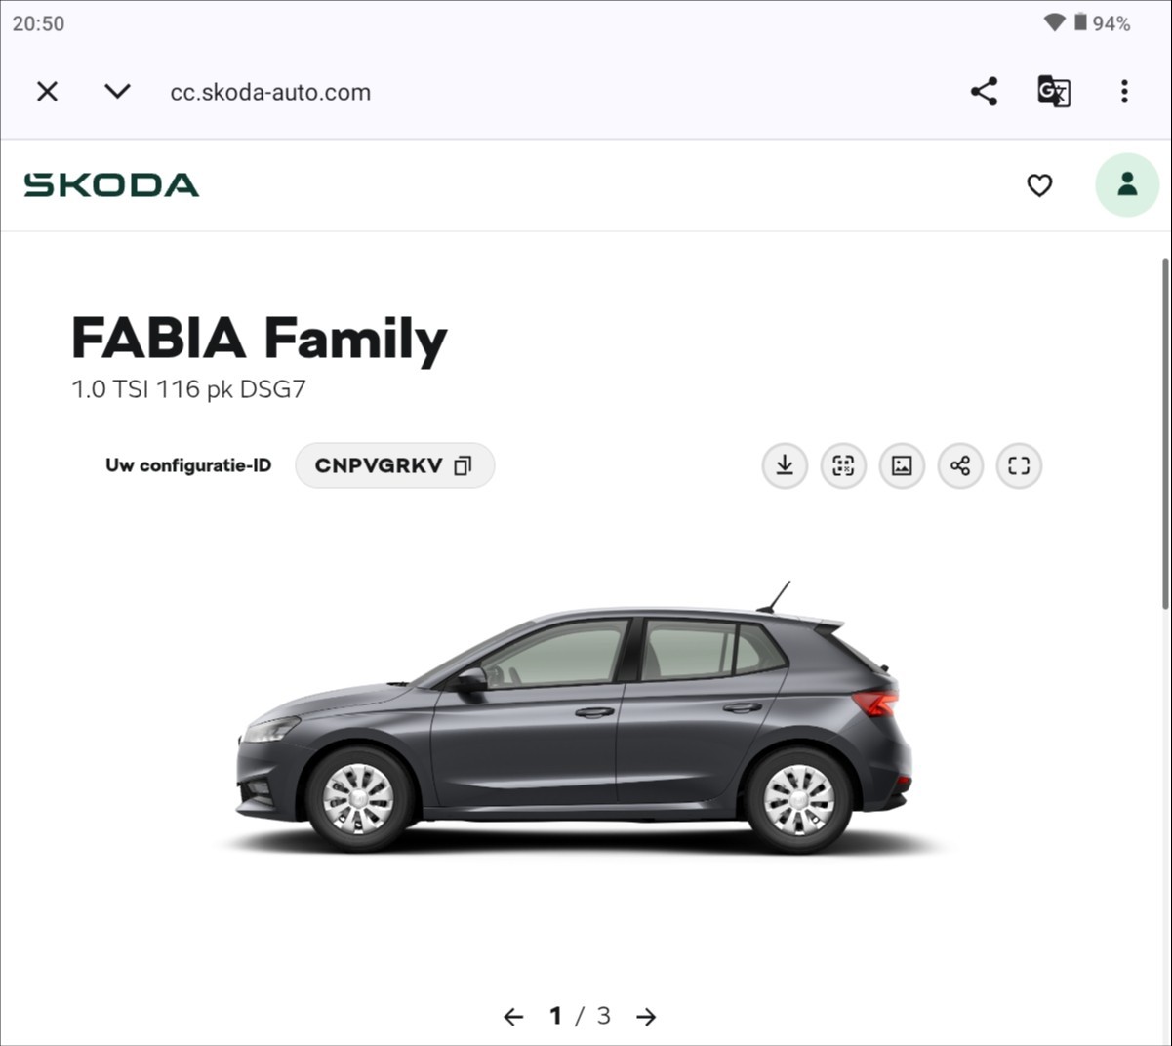The width and height of the screenshot is (1172, 1046).
Task: Share page from browser toolbar
Action: pos(984,91)
